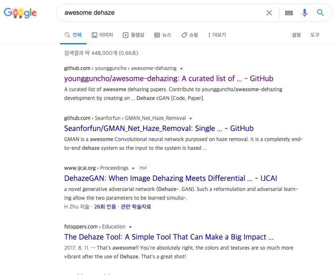Image resolution: width=335 pixels, height=275 pixels.
Task: Expand arrow next to awesome-dehazing breadcrumb
Action: click(181, 69)
